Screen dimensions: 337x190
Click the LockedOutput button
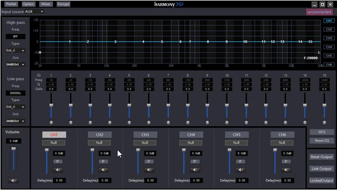tap(322, 181)
